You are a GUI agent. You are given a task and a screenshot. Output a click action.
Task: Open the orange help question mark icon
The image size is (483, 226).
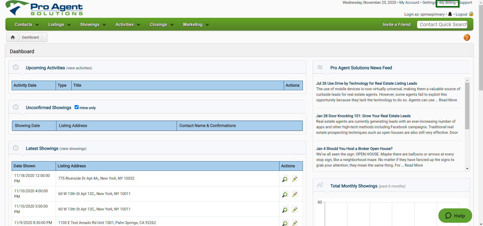[x=467, y=37]
